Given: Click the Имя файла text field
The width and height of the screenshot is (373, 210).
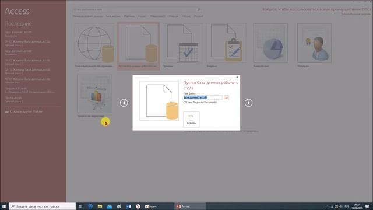Looking at the screenshot, I should coord(203,97).
